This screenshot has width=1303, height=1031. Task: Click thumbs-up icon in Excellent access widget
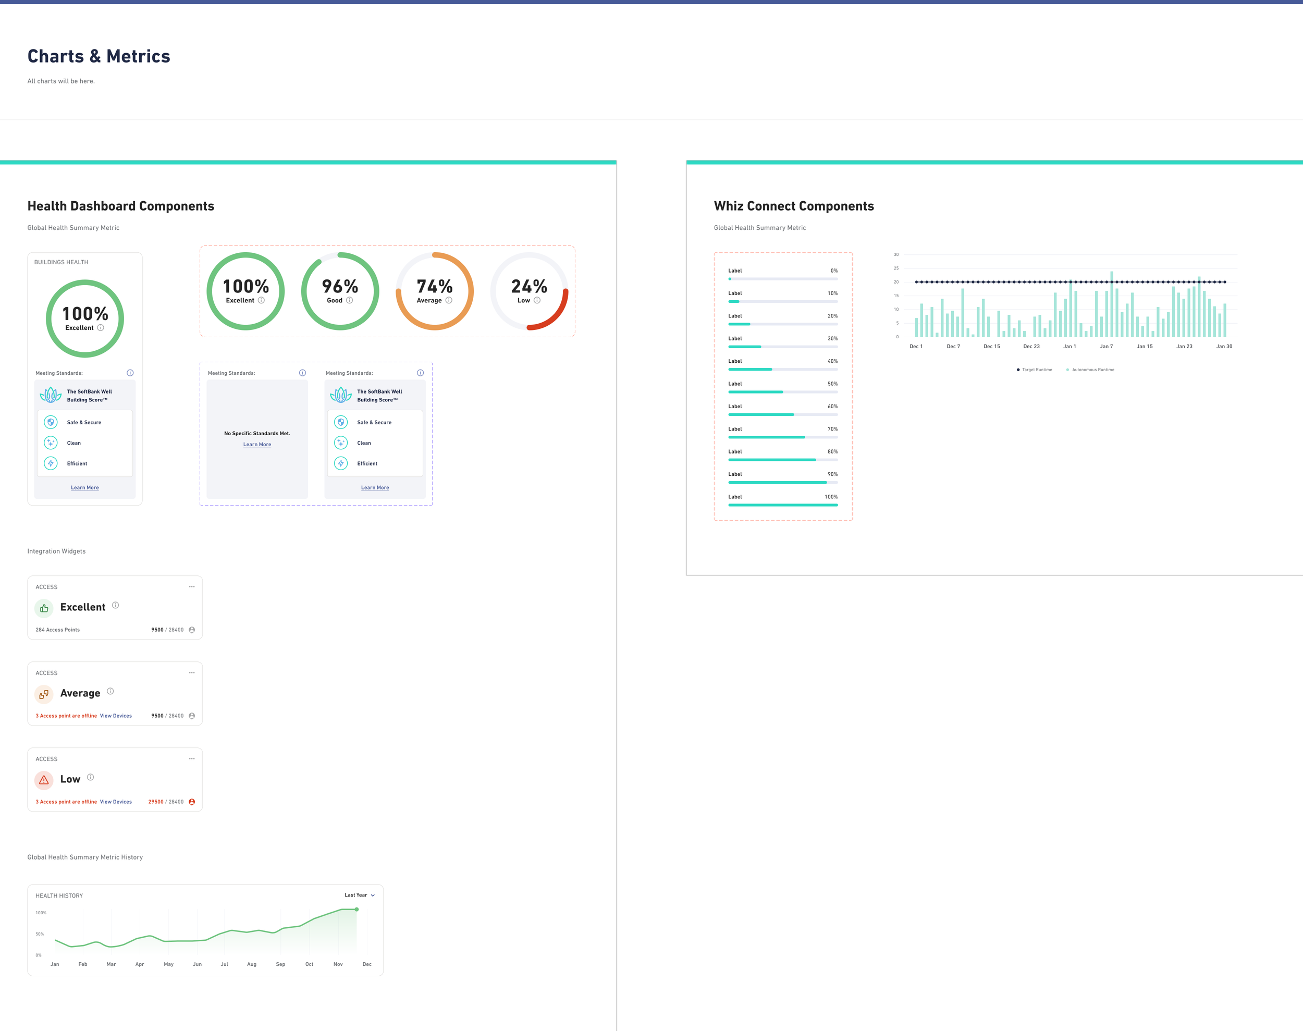click(44, 608)
